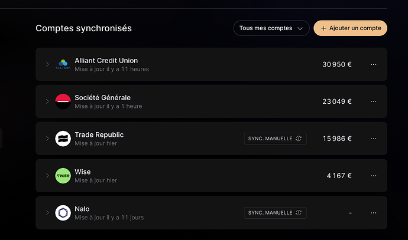Trigger Sync. Manuelle for Trade Republic

tap(275, 139)
